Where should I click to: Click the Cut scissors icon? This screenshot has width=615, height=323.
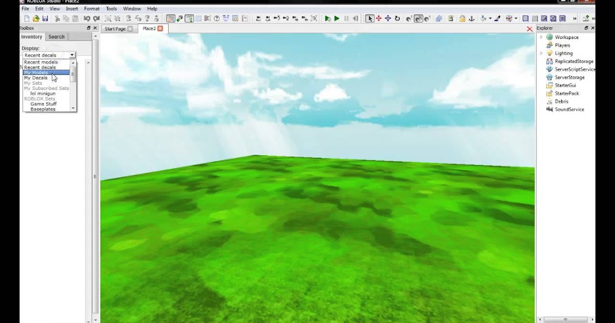[x=57, y=18]
